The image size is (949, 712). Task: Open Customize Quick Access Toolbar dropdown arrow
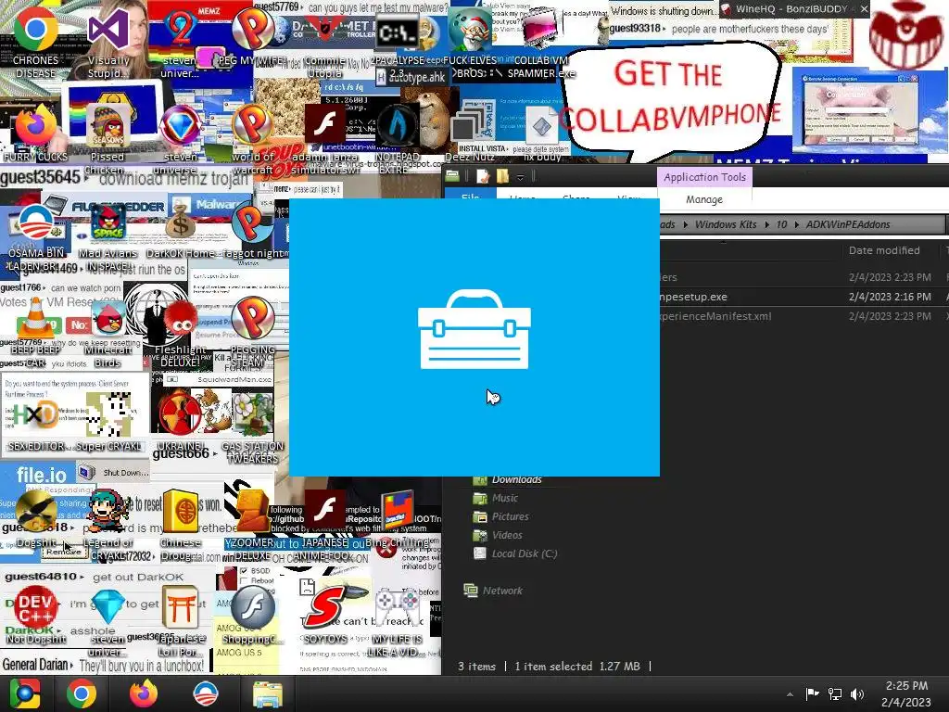click(x=520, y=177)
